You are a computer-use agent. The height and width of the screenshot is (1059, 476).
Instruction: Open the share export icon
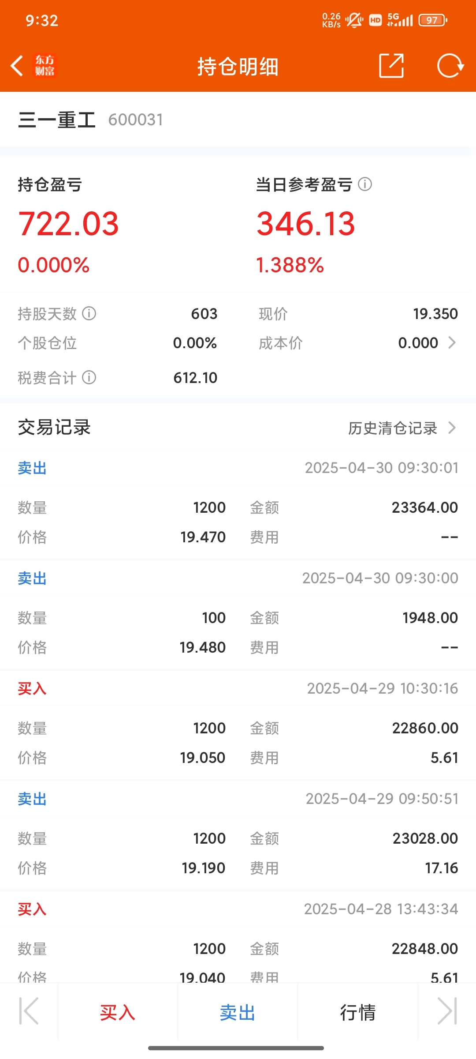coord(391,66)
